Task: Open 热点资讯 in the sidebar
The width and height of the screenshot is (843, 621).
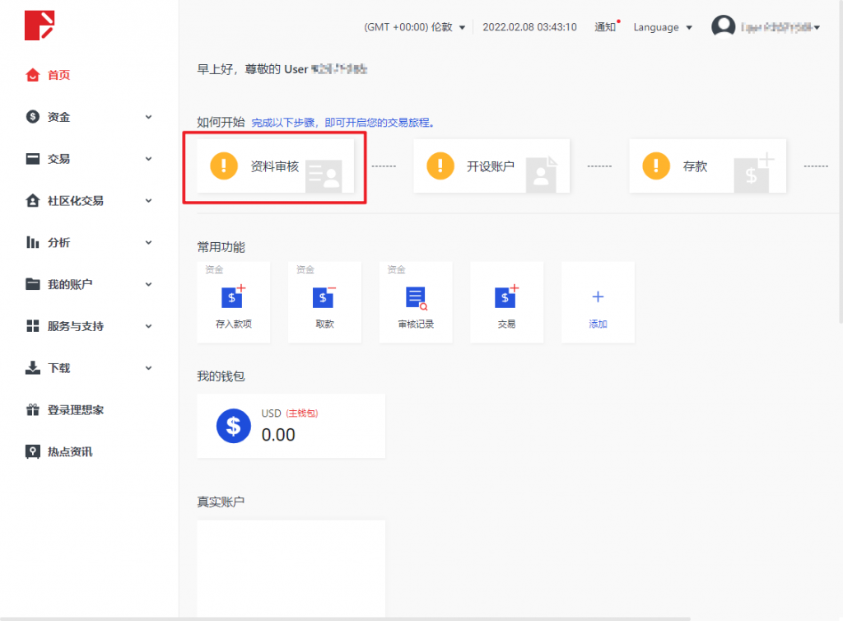Action: [x=69, y=451]
